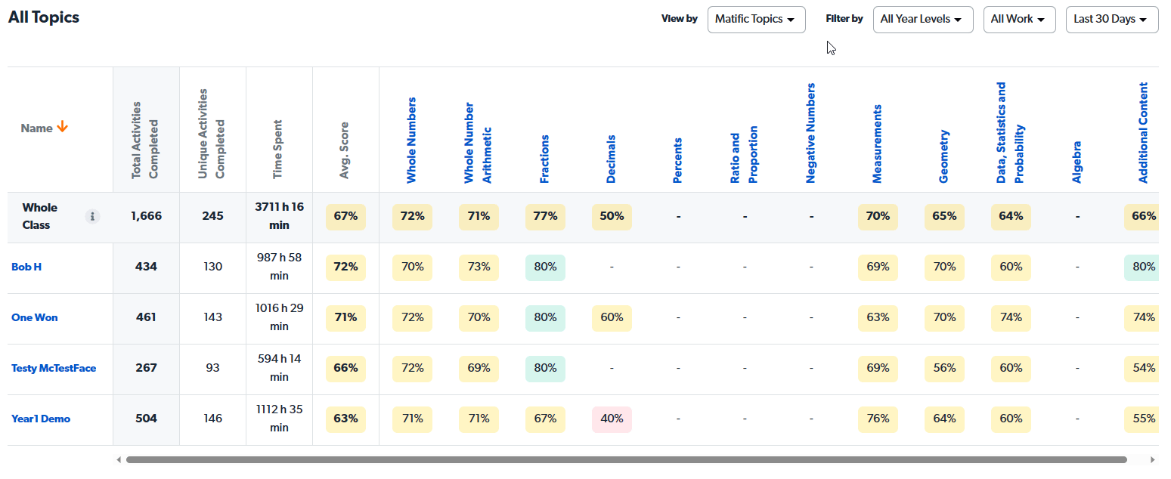Expand the All Year Levels filter

coord(922,19)
